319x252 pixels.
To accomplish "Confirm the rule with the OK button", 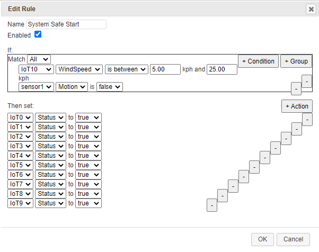I will click(263, 239).
